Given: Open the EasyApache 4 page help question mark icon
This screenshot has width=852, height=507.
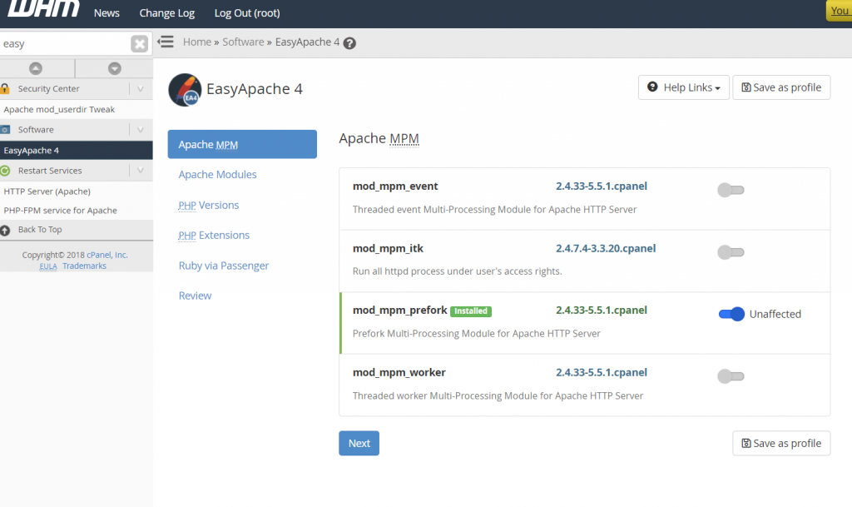Looking at the screenshot, I should coord(349,42).
